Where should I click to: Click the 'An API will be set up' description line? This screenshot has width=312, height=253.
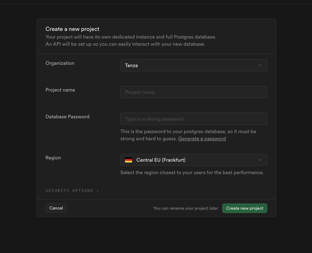pos(125,44)
